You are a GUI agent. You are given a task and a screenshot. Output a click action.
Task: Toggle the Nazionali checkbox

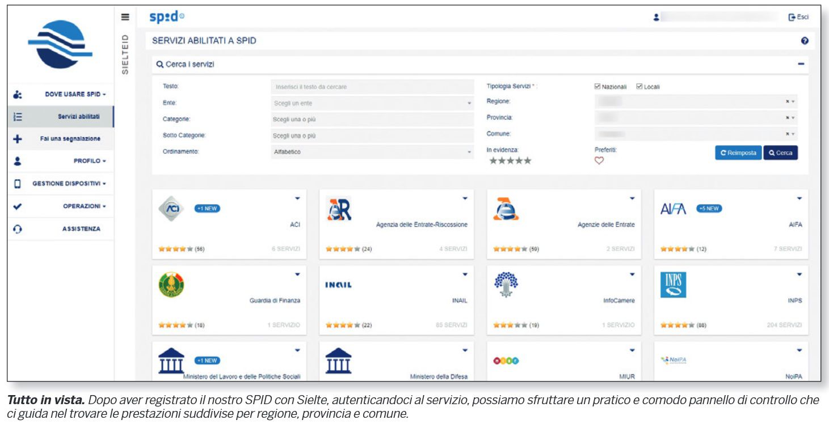tap(597, 87)
